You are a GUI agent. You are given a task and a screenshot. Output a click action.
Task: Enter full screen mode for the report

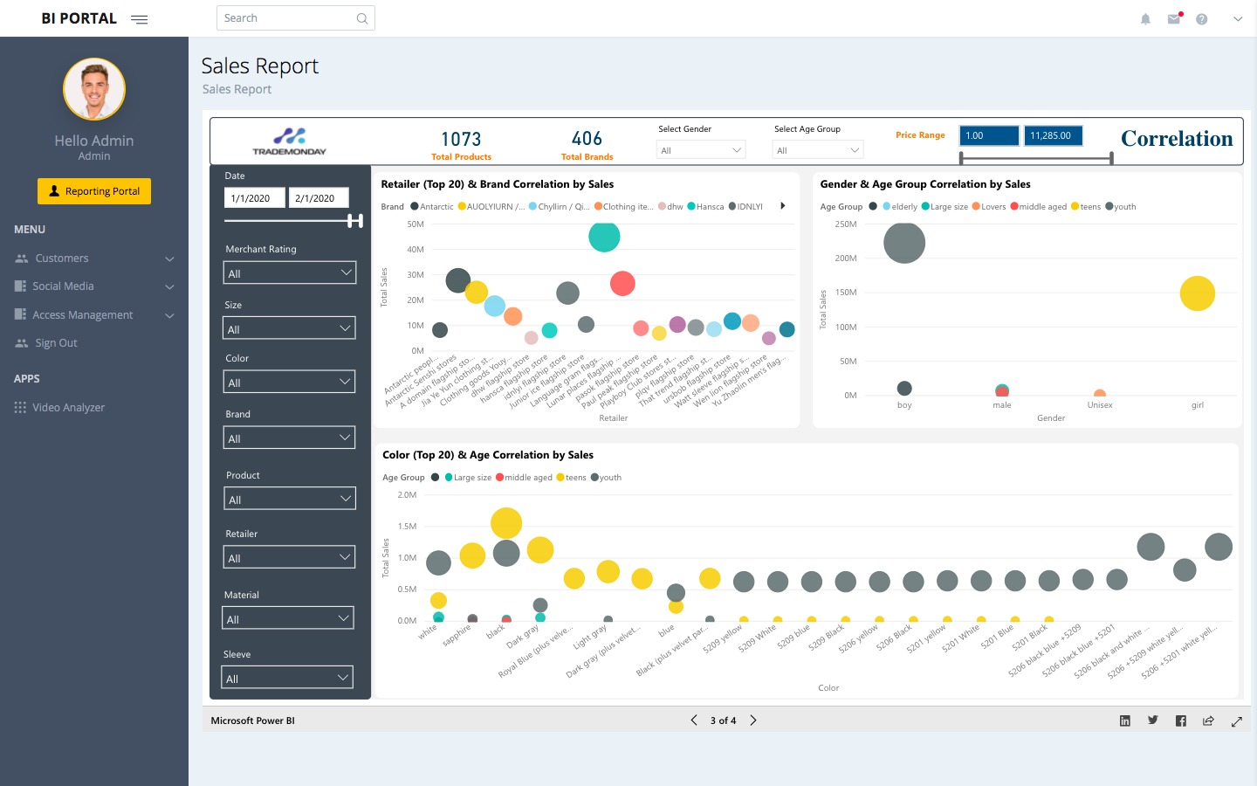1237,721
